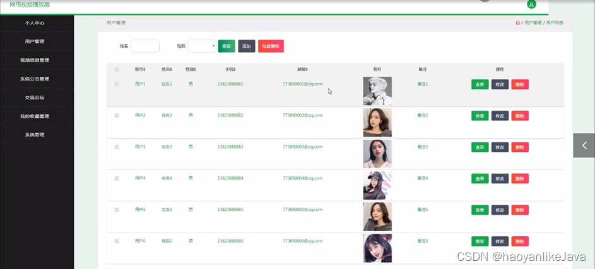Check the checkbox for 用户5 row
This screenshot has height=269, width=595.
coord(117,210)
